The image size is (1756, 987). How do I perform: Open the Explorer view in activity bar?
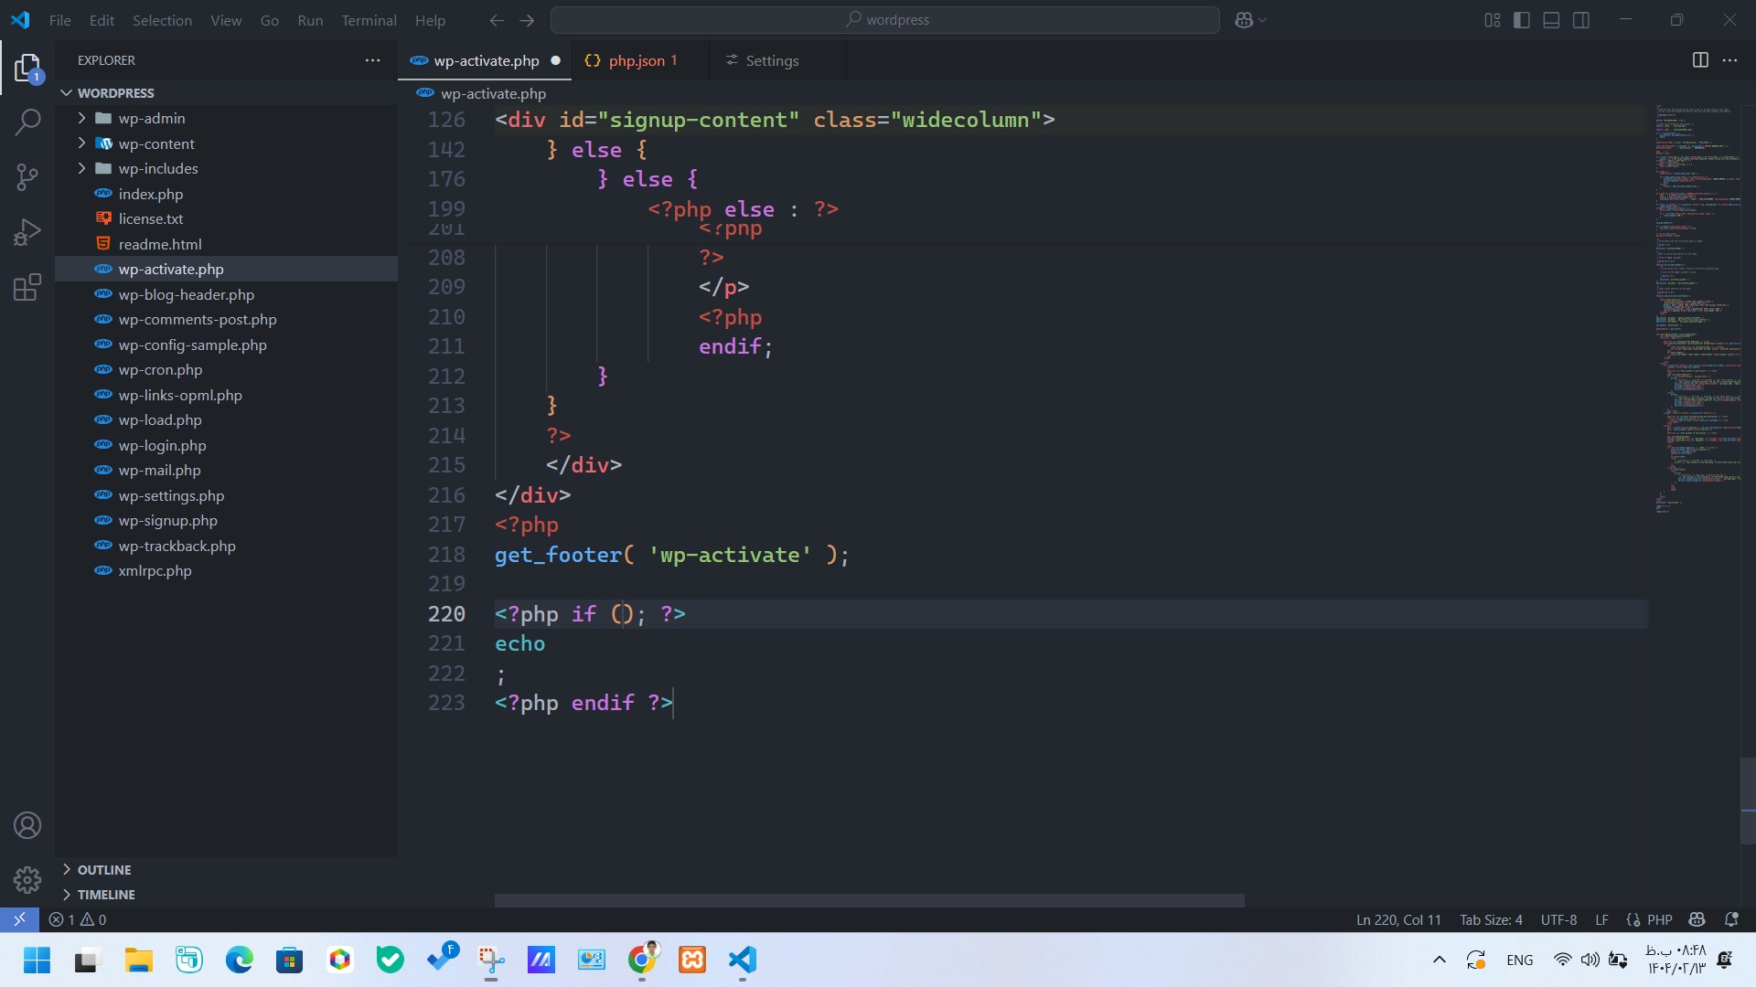[x=27, y=68]
